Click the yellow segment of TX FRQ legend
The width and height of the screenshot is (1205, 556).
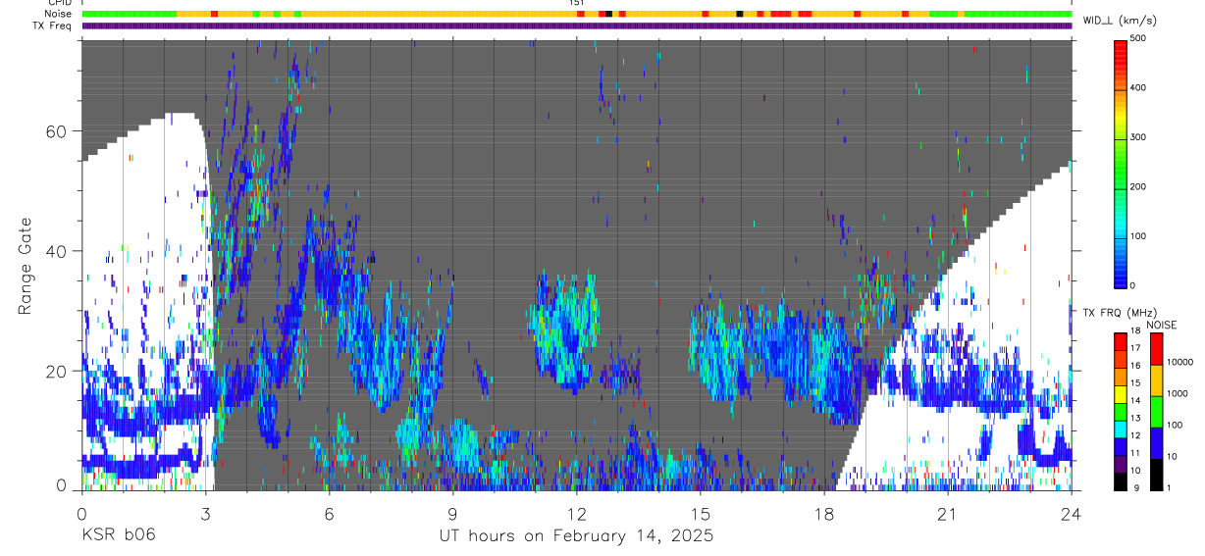pyautogui.click(x=1120, y=394)
